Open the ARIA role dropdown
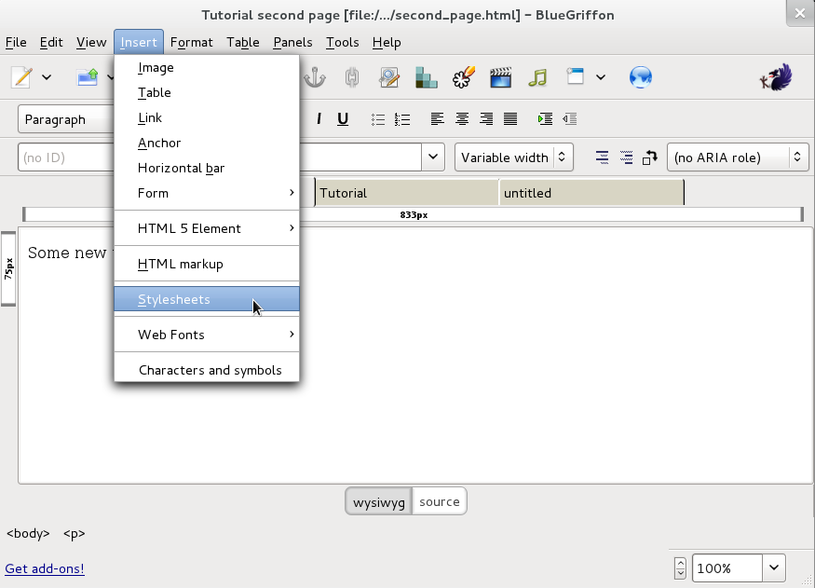Viewport: 815px width, 588px height. pyautogui.click(x=738, y=157)
